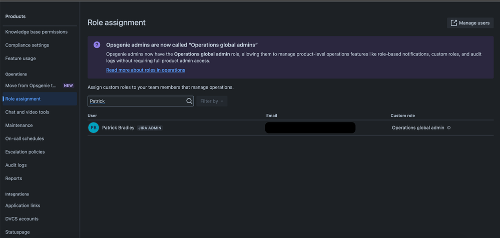Click the Operations section label in sidebar

[x=16, y=74]
